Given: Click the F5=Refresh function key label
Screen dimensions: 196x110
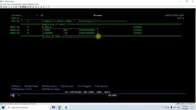Looking at the screenshot, I should tap(31, 86).
